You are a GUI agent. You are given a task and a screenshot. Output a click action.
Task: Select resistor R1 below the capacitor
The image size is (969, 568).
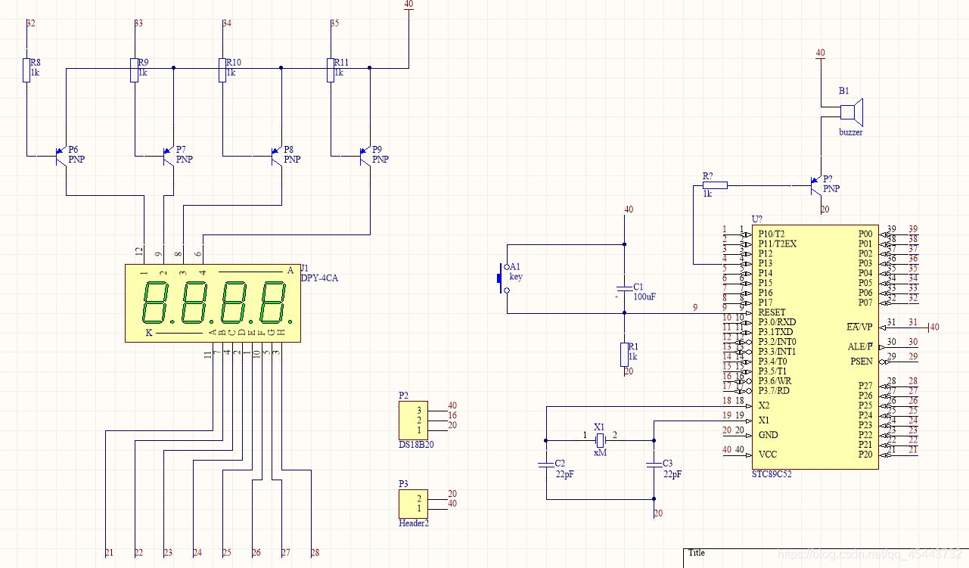pyautogui.click(x=624, y=354)
